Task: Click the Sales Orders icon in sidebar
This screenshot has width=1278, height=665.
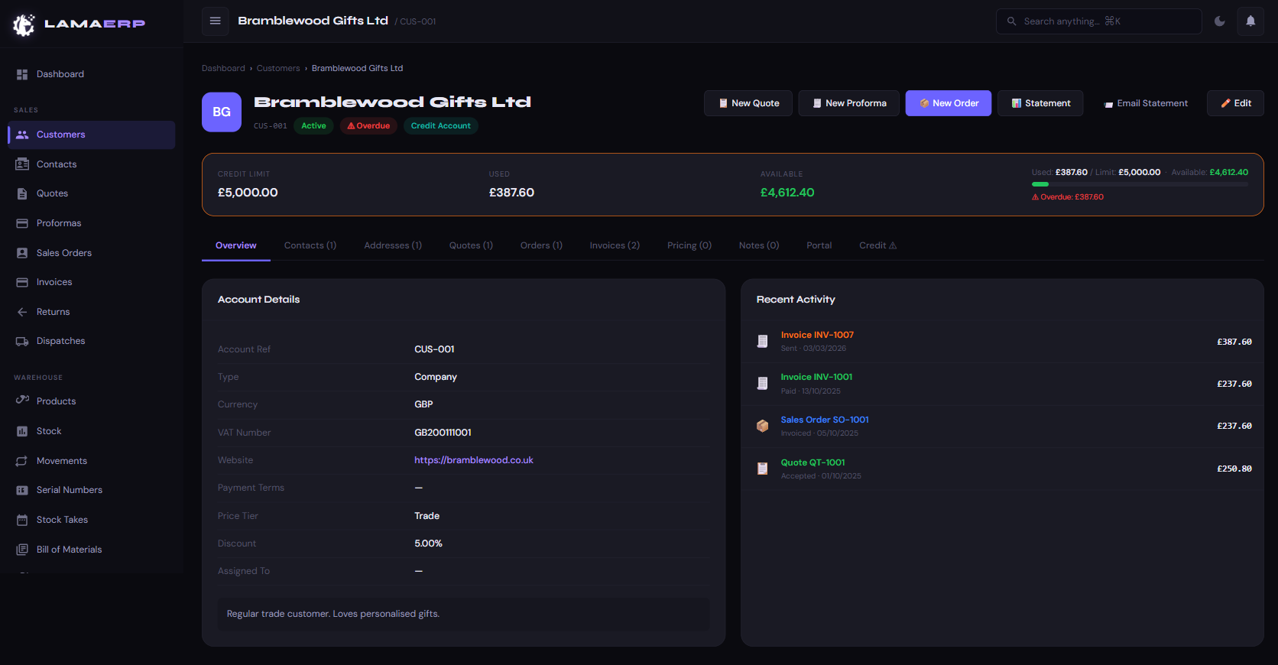Action: click(x=22, y=253)
